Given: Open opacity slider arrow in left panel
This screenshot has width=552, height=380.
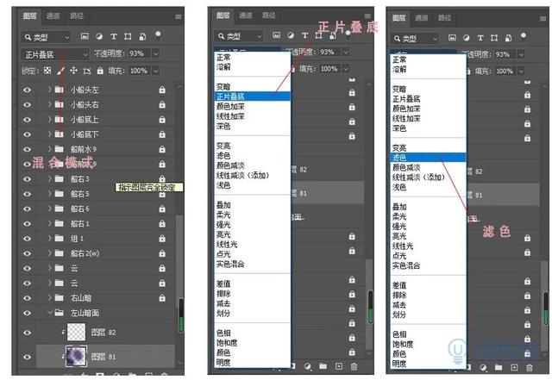Looking at the screenshot, I should 155,53.
